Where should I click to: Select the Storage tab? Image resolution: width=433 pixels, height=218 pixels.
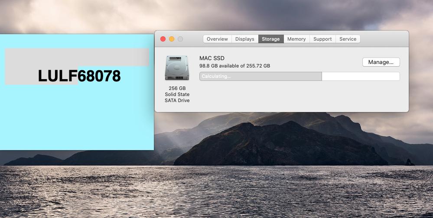271,39
